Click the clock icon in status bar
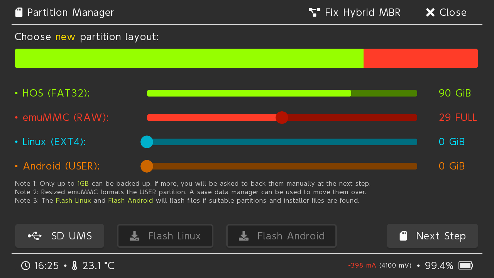The height and width of the screenshot is (278, 494). click(x=25, y=266)
